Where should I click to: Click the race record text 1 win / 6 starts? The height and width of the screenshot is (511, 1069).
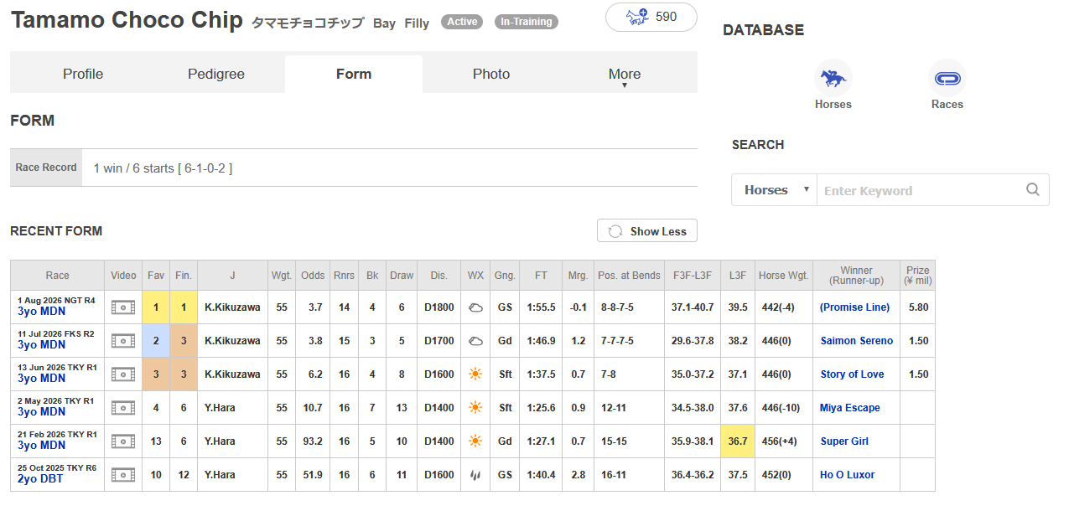pos(163,168)
